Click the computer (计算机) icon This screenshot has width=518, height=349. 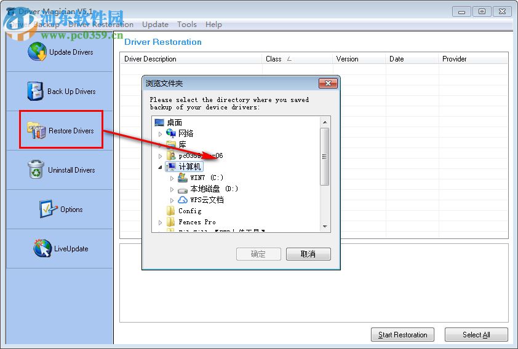point(171,167)
